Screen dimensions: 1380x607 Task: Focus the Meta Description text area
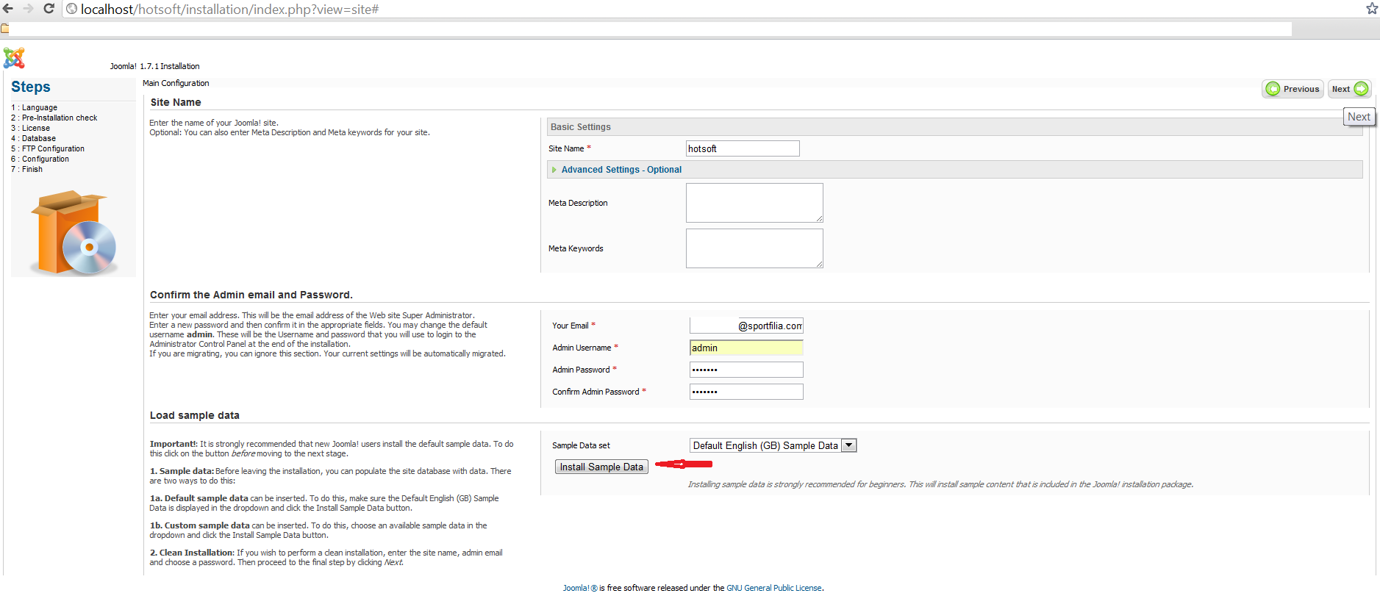pos(754,203)
